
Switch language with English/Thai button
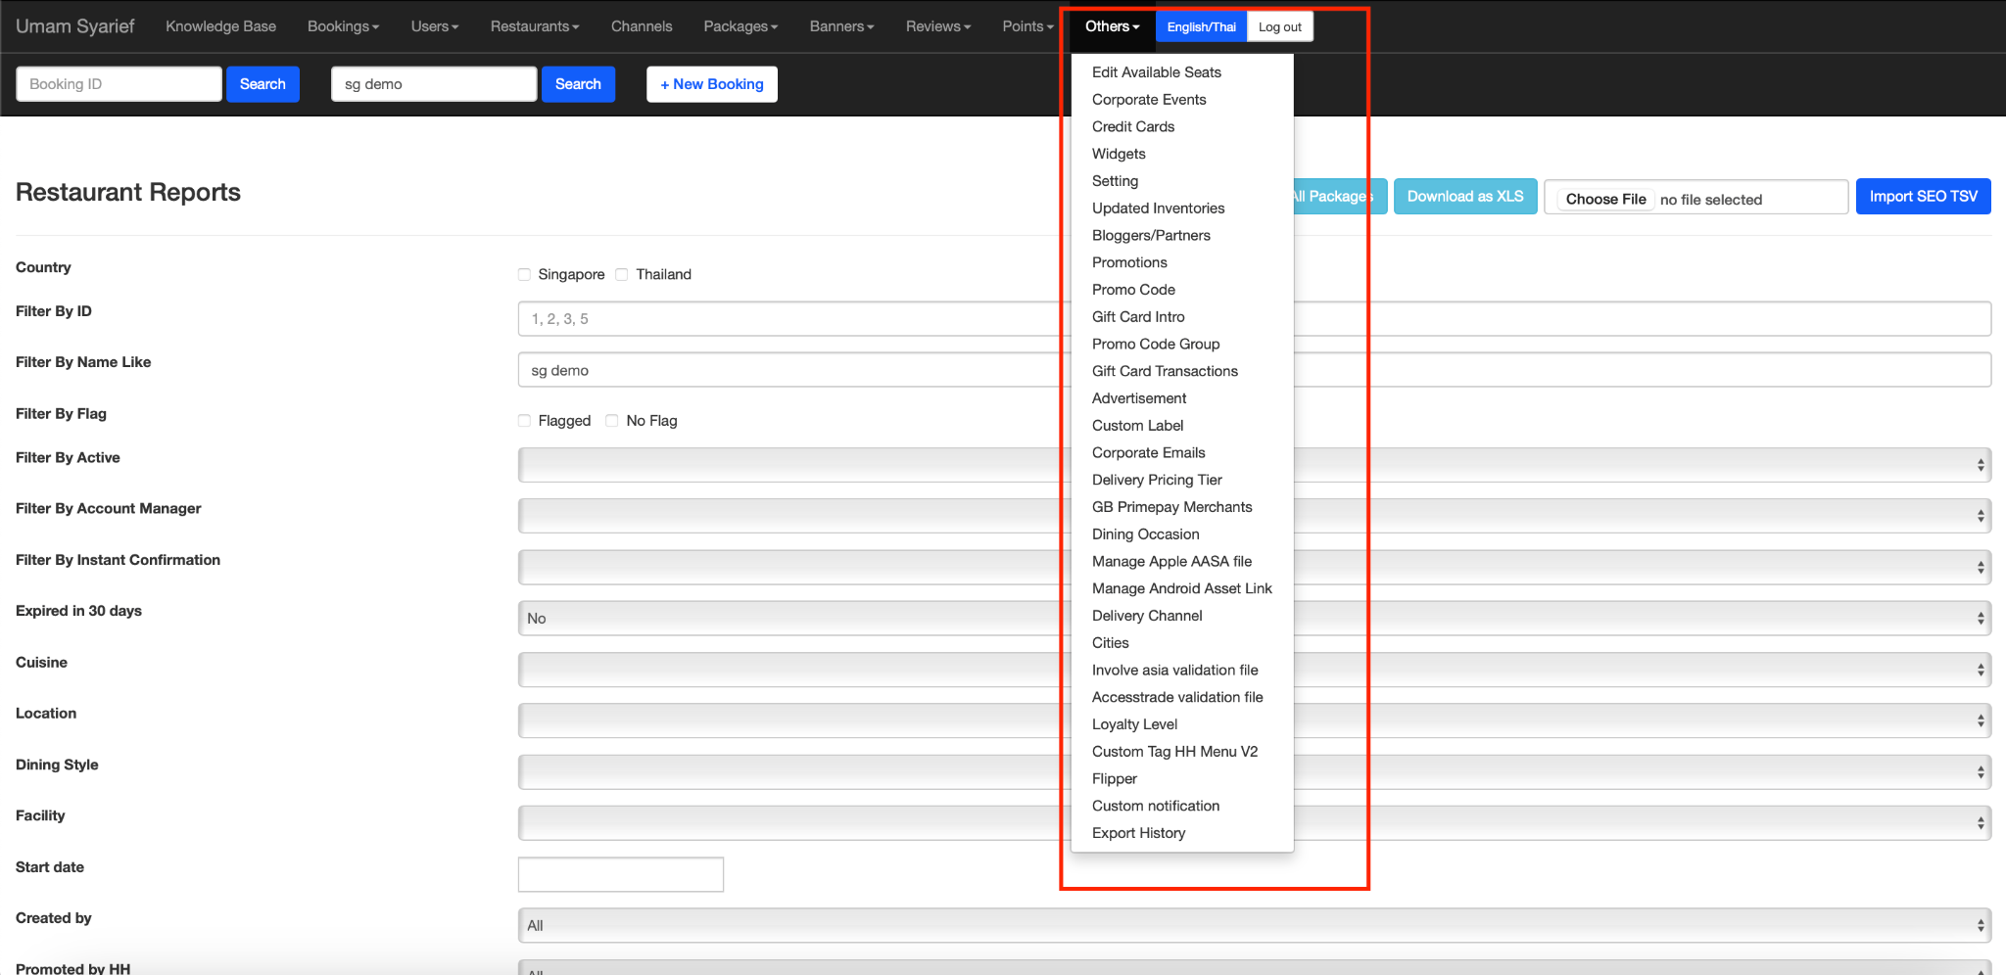[1201, 26]
